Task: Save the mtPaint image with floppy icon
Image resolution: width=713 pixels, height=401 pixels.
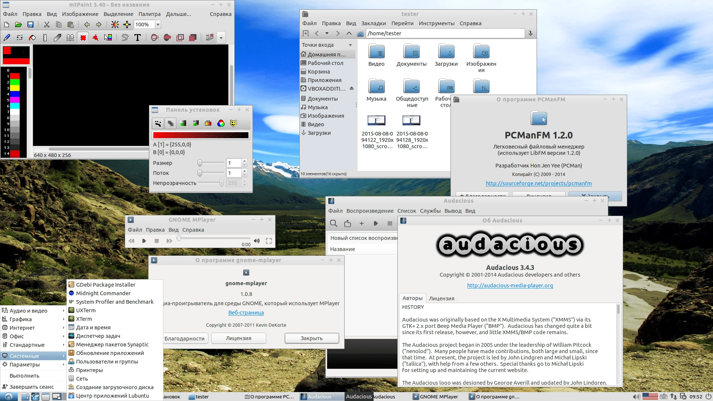Action: (x=30, y=25)
